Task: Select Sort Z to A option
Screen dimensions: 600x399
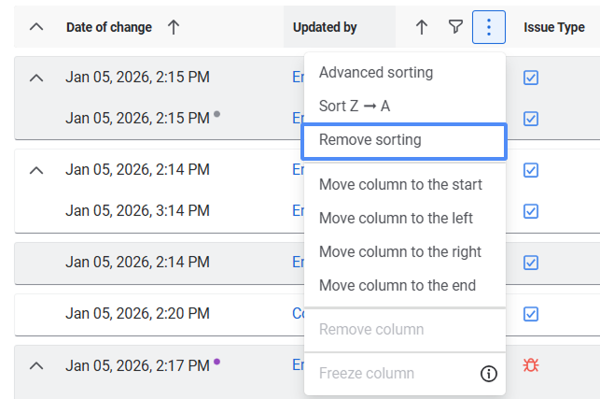Action: (x=355, y=107)
